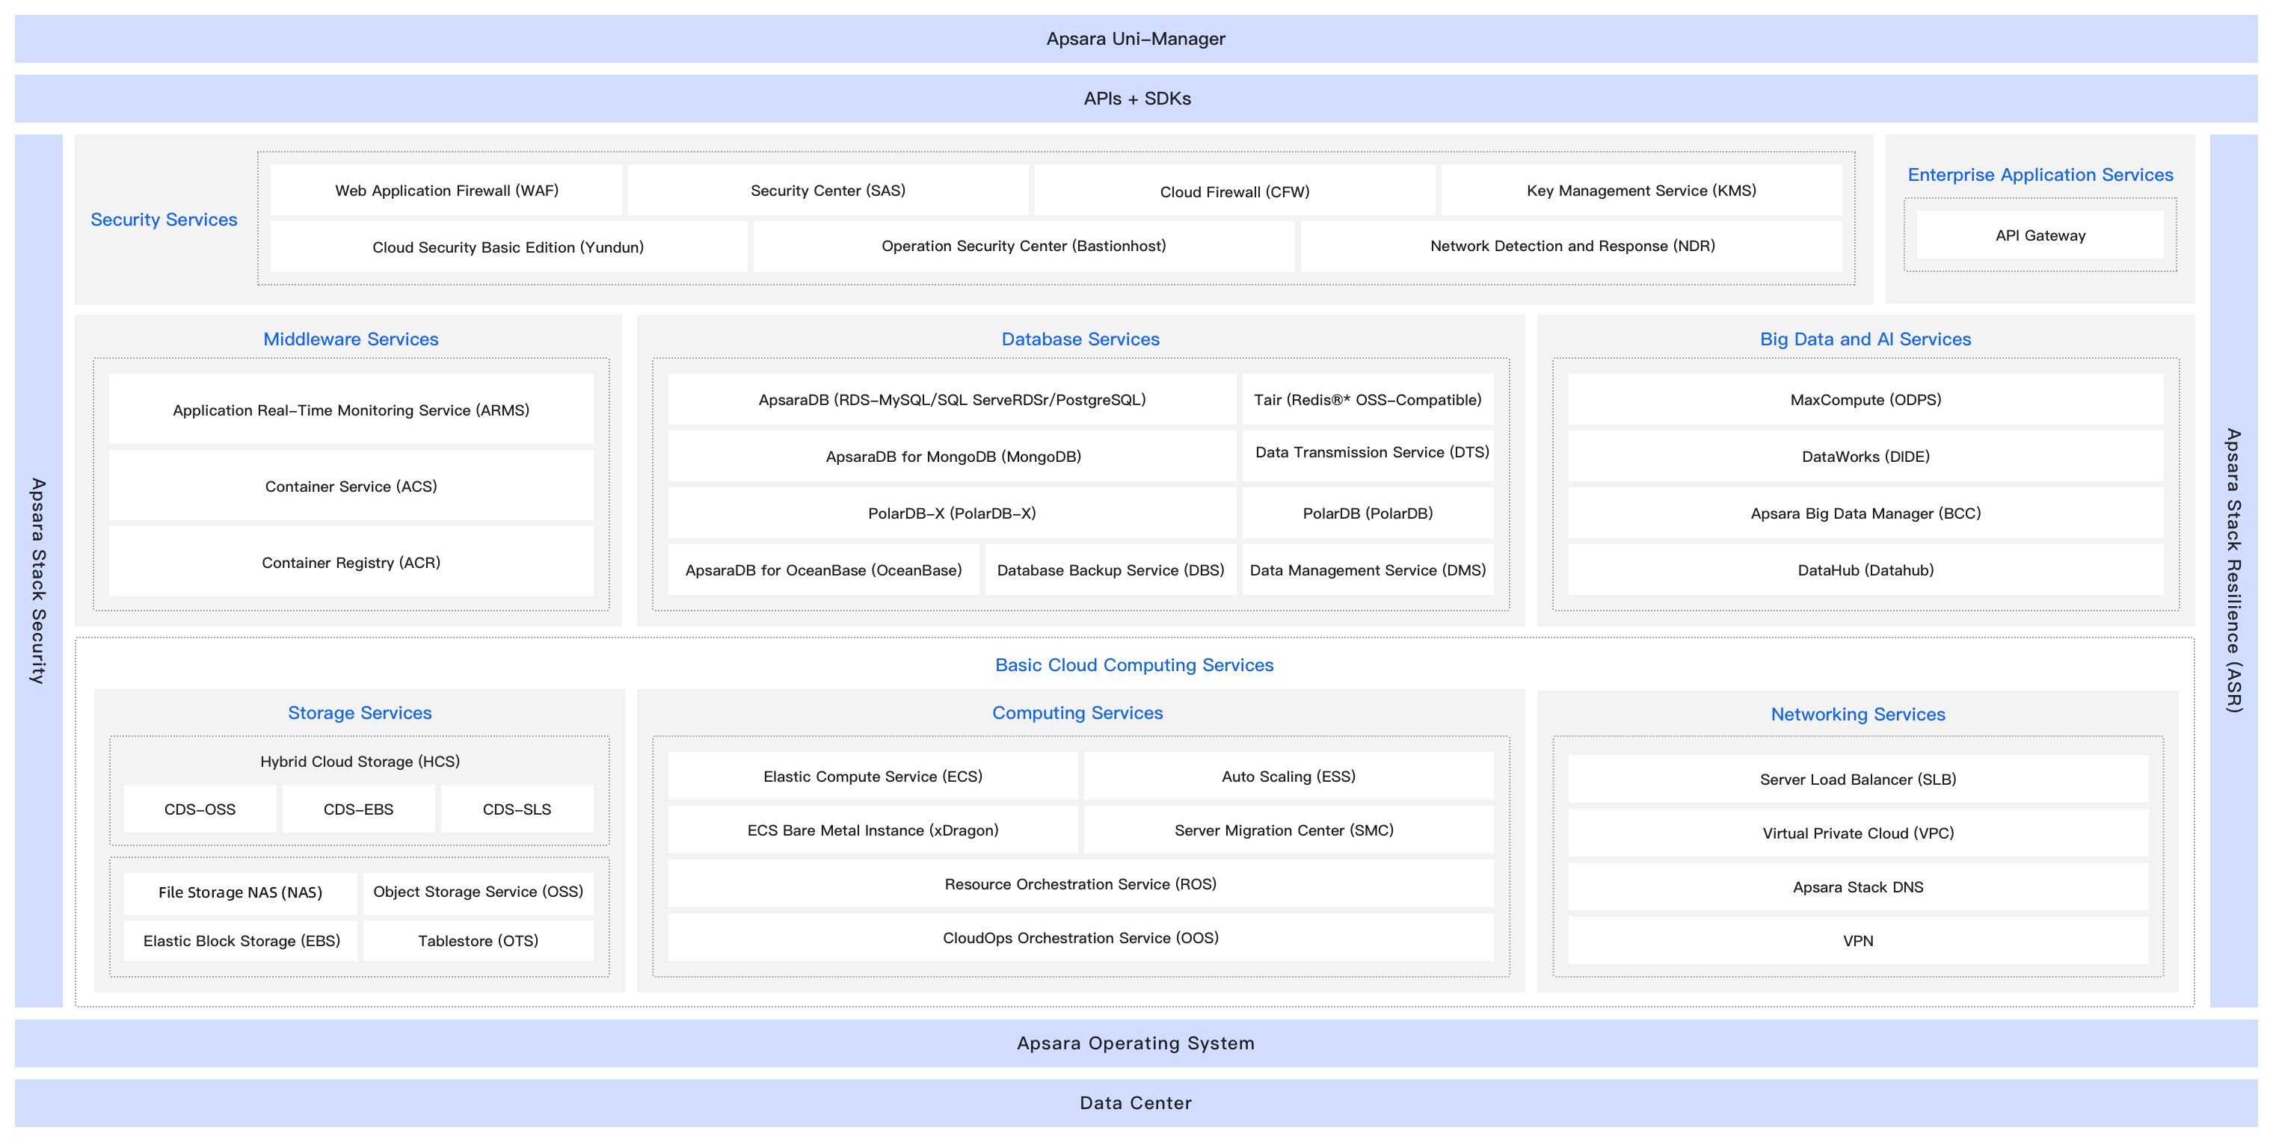Select Object Storage Service (OSS) box
This screenshot has height=1142, width=2273.
coord(477,892)
